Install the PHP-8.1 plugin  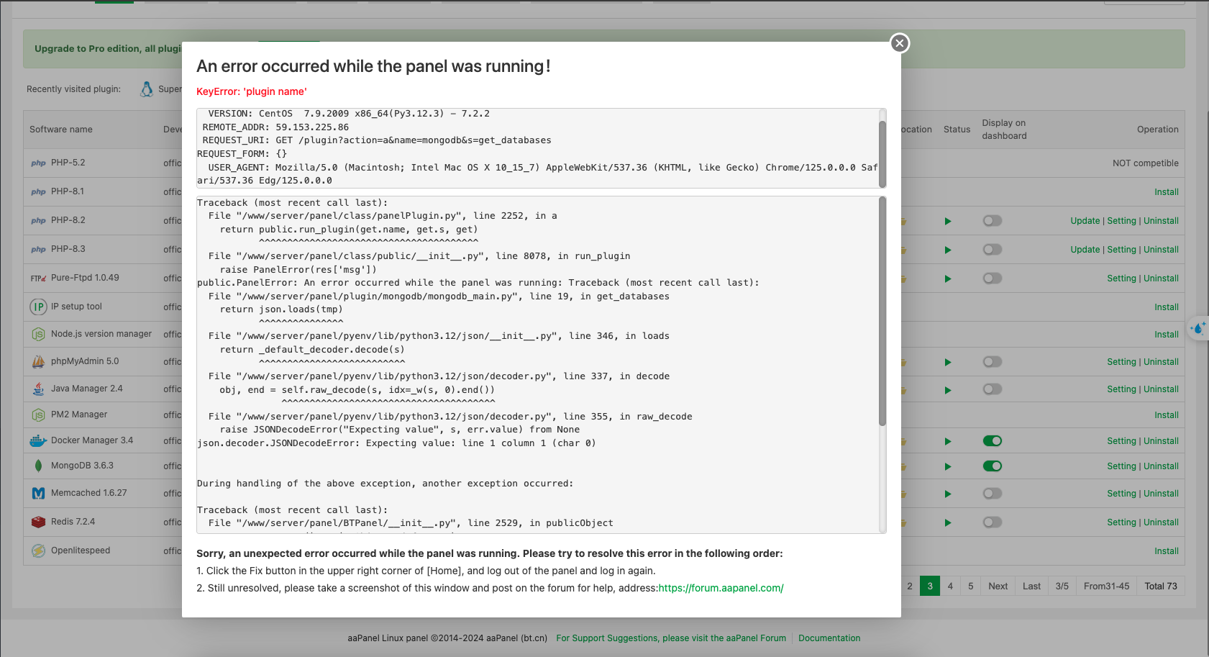[x=1167, y=192]
